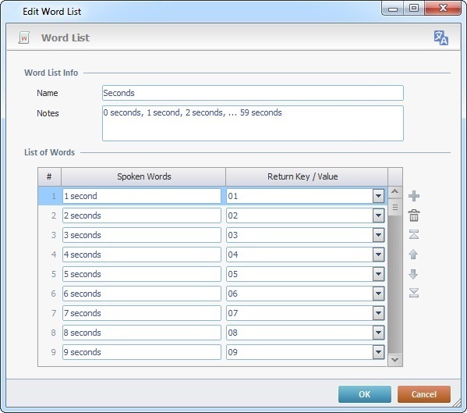Click the Name field containing Seconds
Image resolution: width=467 pixels, height=413 pixels.
point(253,93)
